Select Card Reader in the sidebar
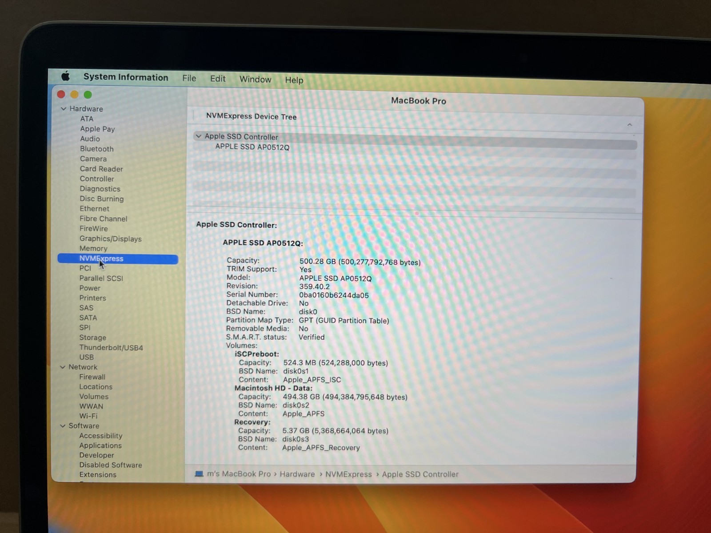This screenshot has height=533, width=711. click(x=101, y=169)
